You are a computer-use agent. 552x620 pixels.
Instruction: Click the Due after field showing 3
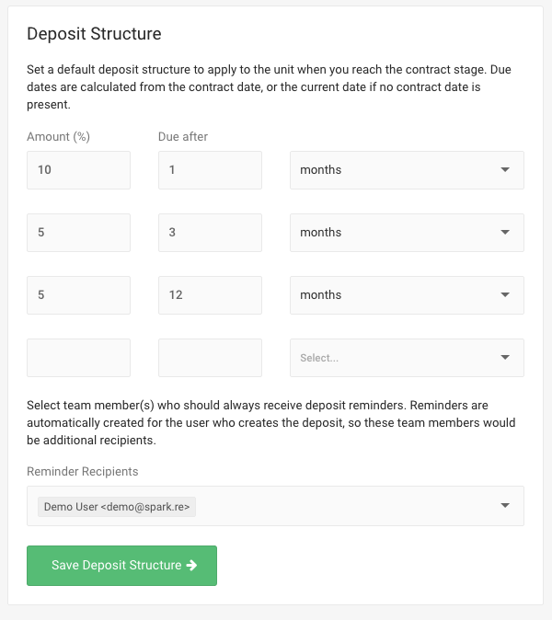[210, 233]
